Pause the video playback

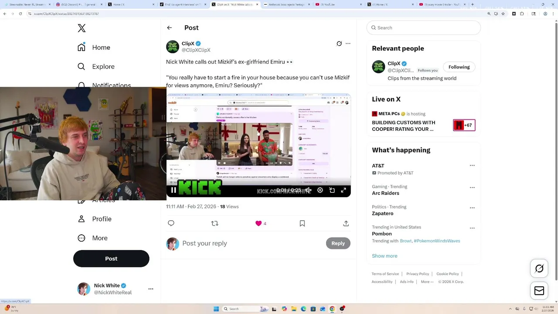pyautogui.click(x=174, y=190)
